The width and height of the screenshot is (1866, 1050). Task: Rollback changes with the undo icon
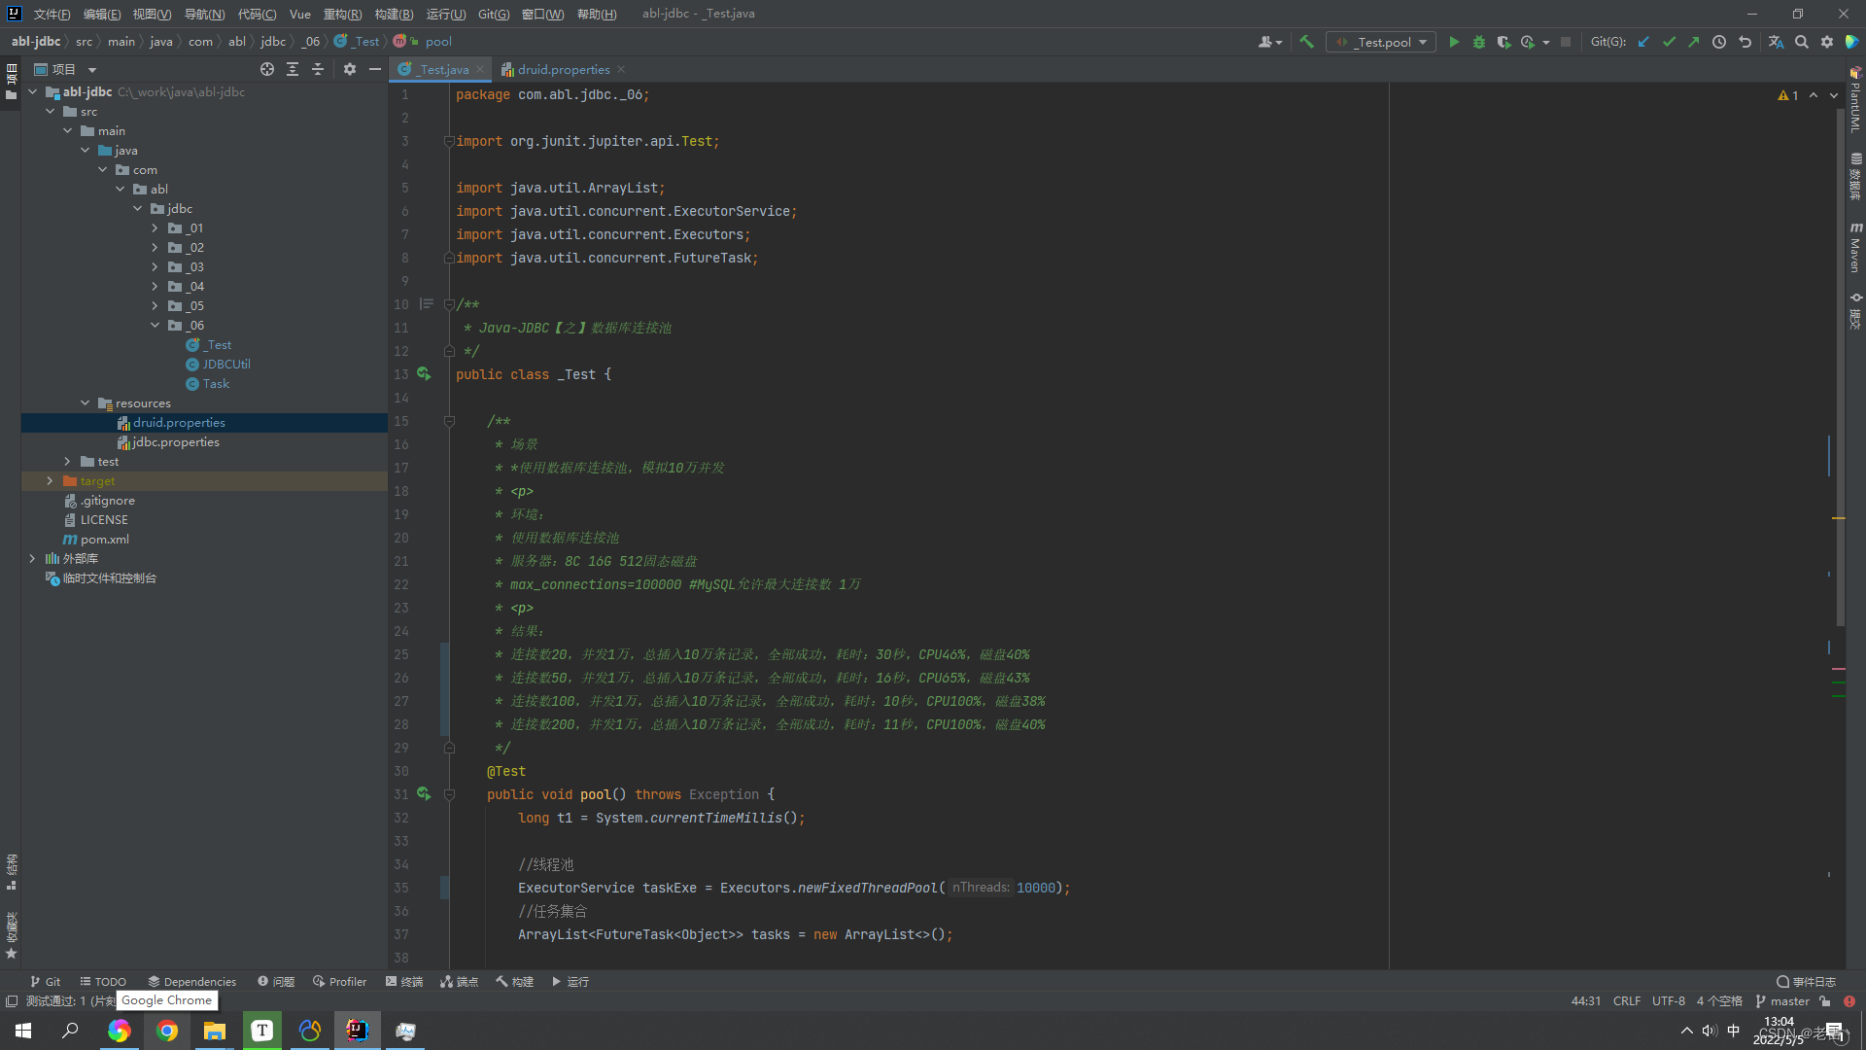1745,42
